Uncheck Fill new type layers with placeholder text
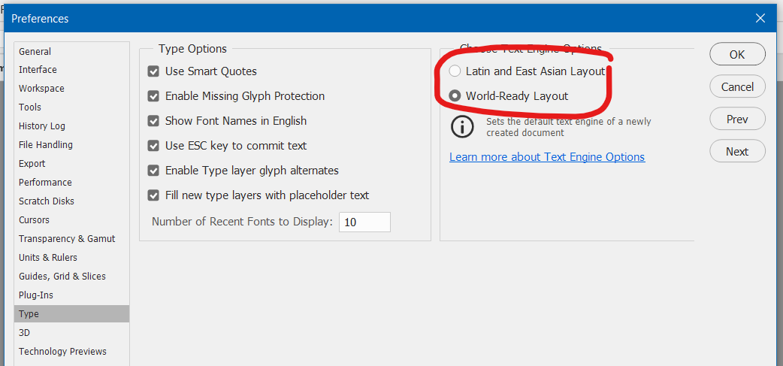Screen dimensions: 783x366 click(153, 195)
